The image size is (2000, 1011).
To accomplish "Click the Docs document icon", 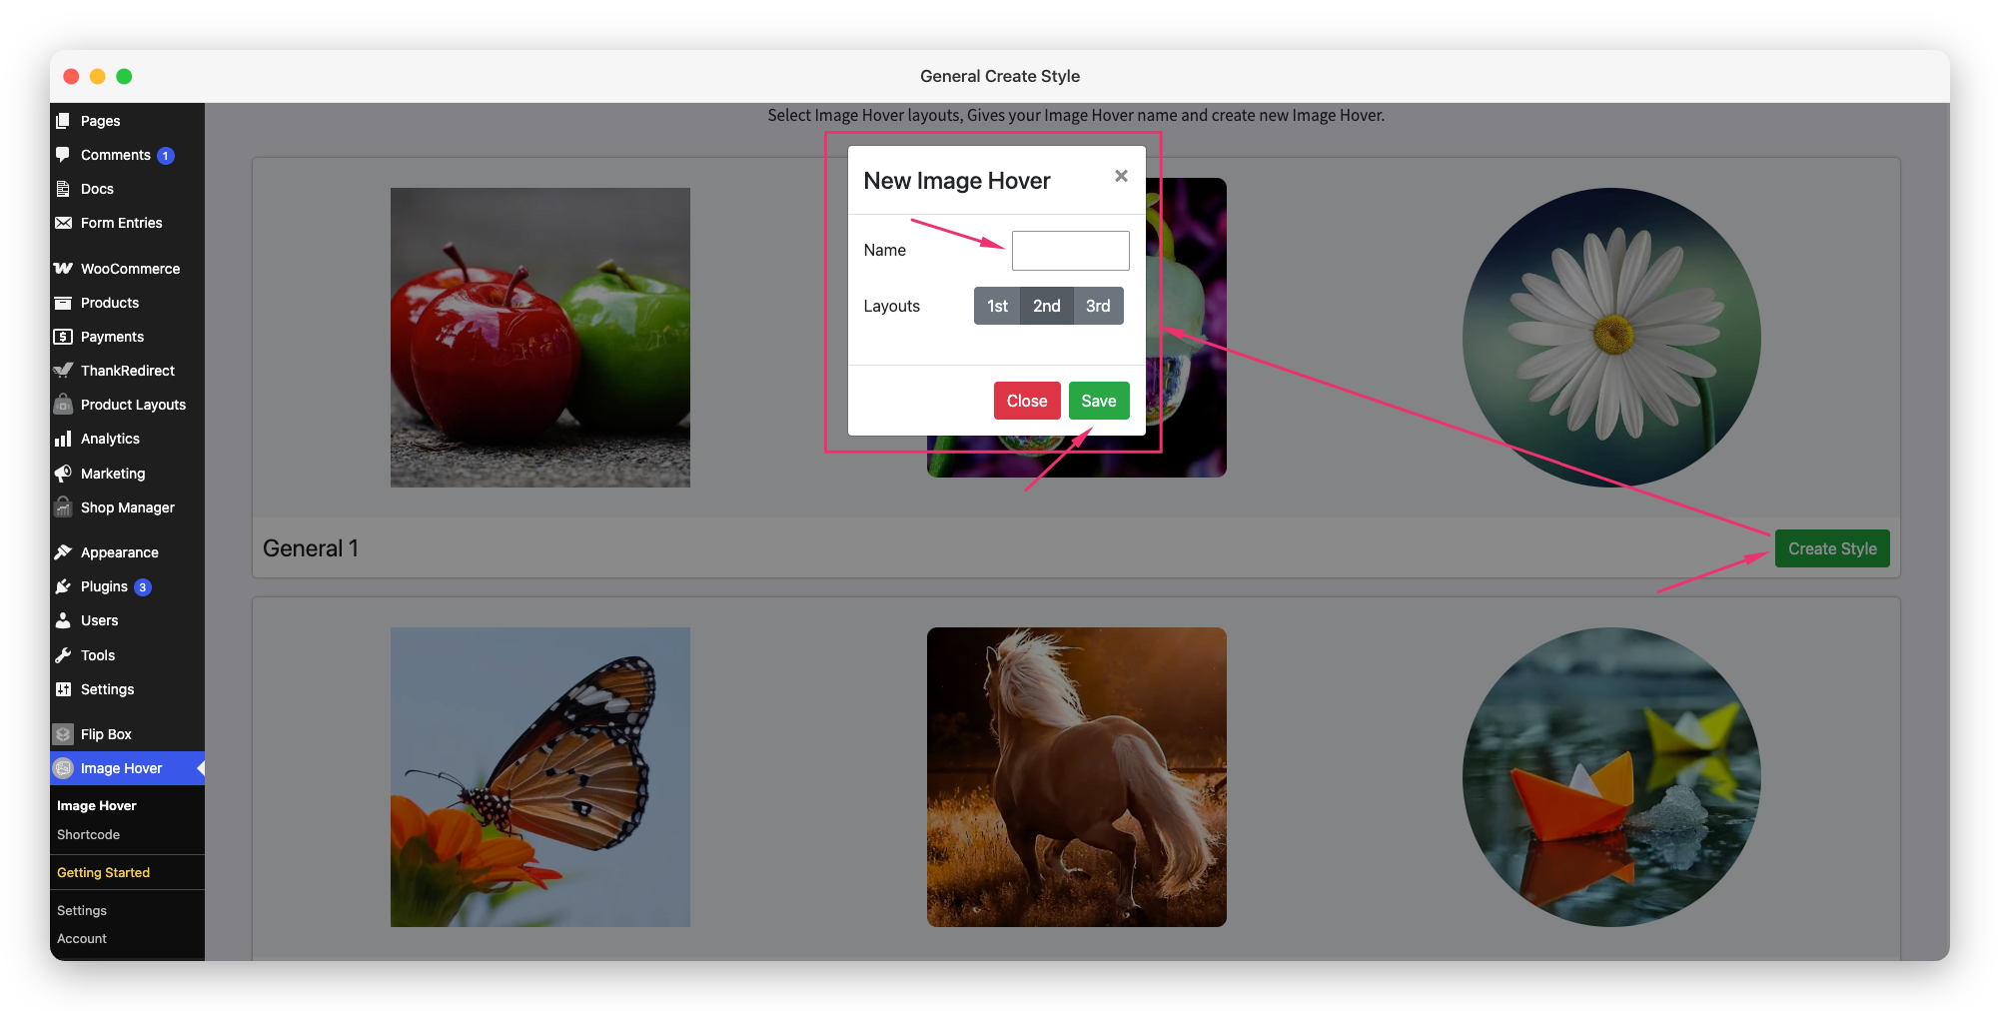I will click(63, 189).
